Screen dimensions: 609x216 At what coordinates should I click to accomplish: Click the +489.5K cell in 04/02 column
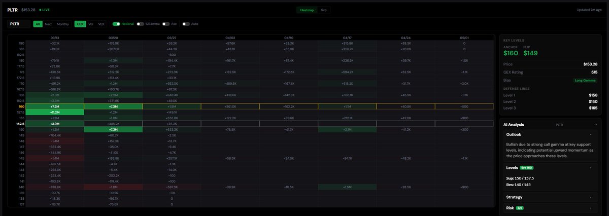tap(230, 83)
